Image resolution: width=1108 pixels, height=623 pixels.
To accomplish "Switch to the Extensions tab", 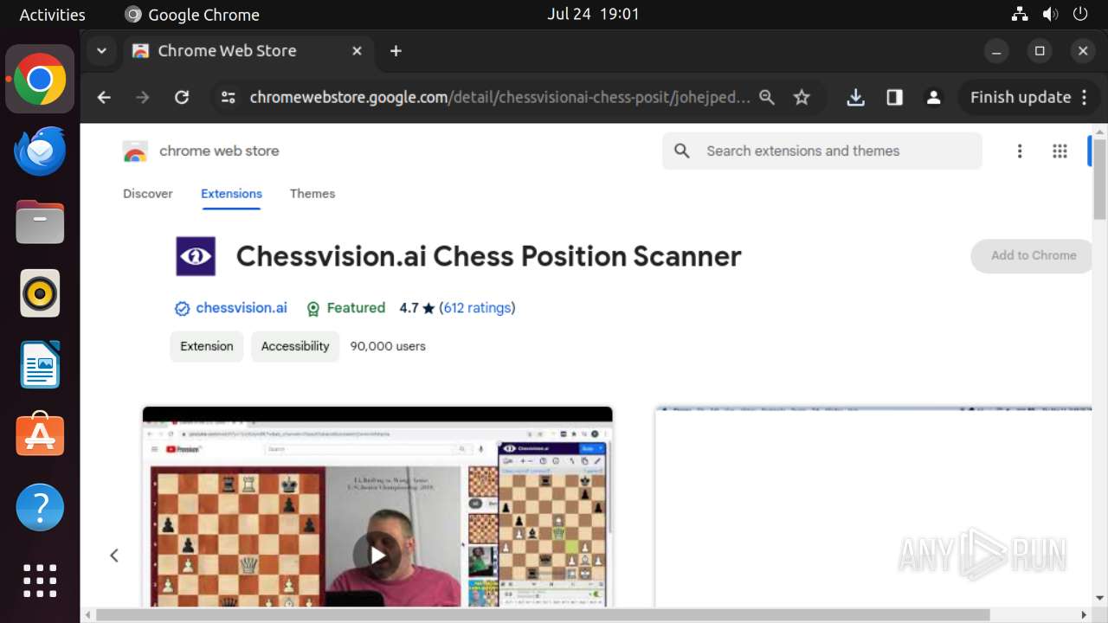I will point(231,194).
